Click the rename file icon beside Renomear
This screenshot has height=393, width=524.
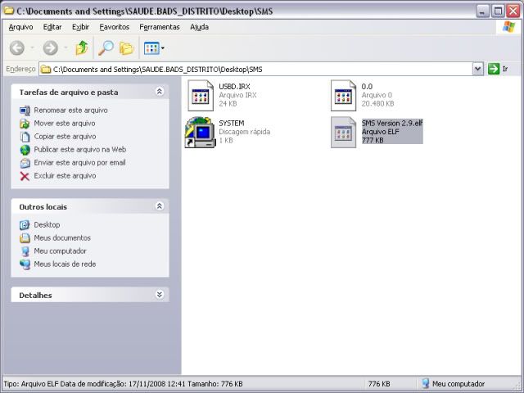pyautogui.click(x=25, y=111)
